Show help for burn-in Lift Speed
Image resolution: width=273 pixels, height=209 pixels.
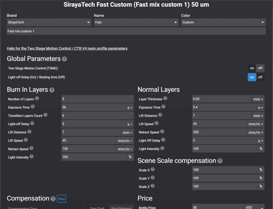coord(26,140)
